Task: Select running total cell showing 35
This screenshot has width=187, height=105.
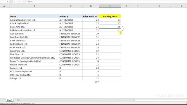Action: [x=110, y=23]
